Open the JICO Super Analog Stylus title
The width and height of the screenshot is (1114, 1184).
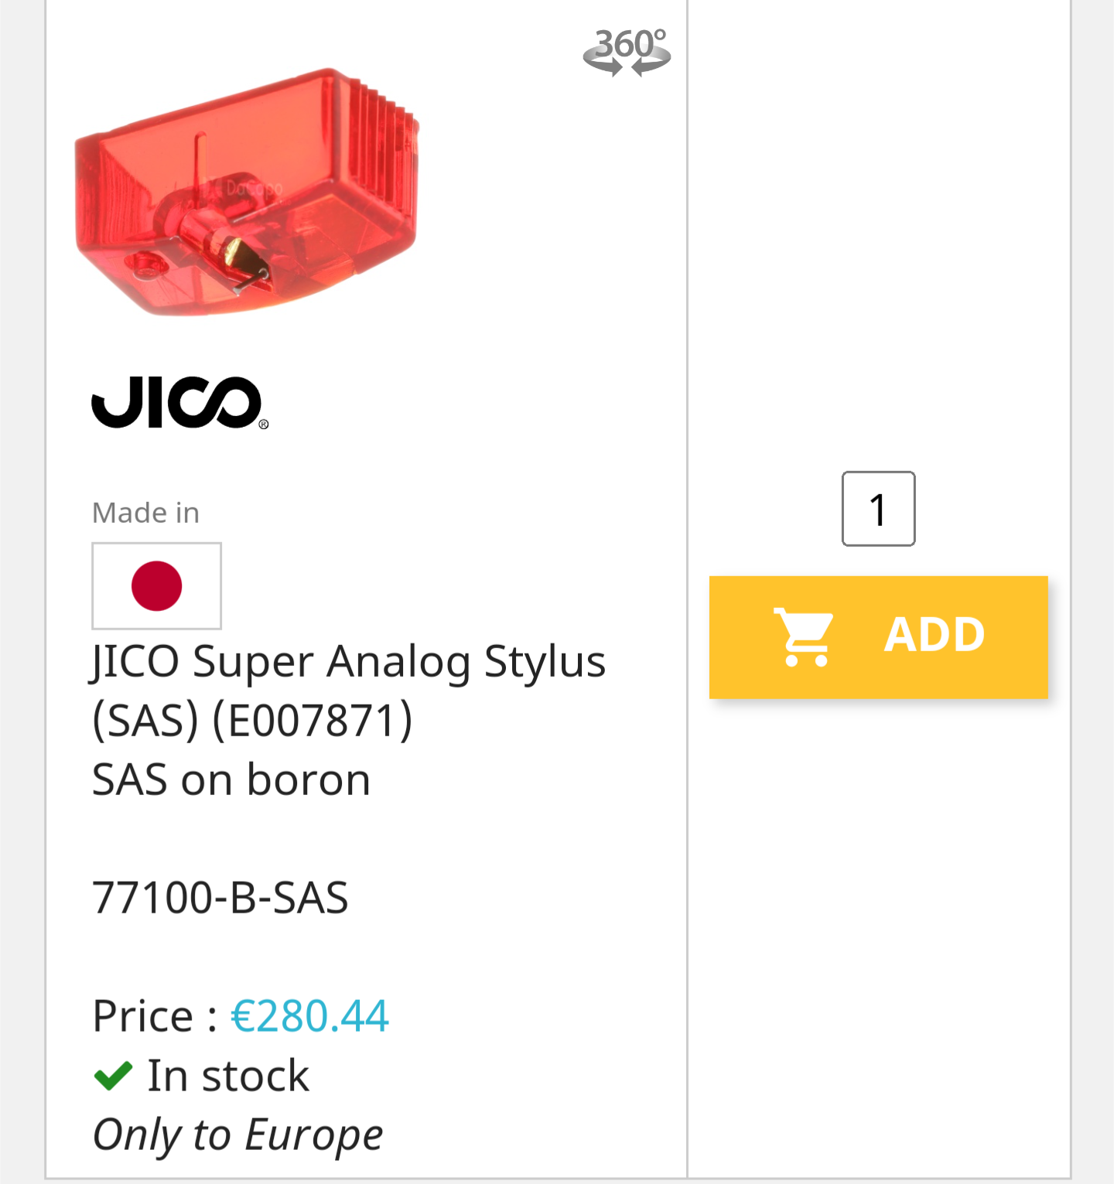[348, 662]
